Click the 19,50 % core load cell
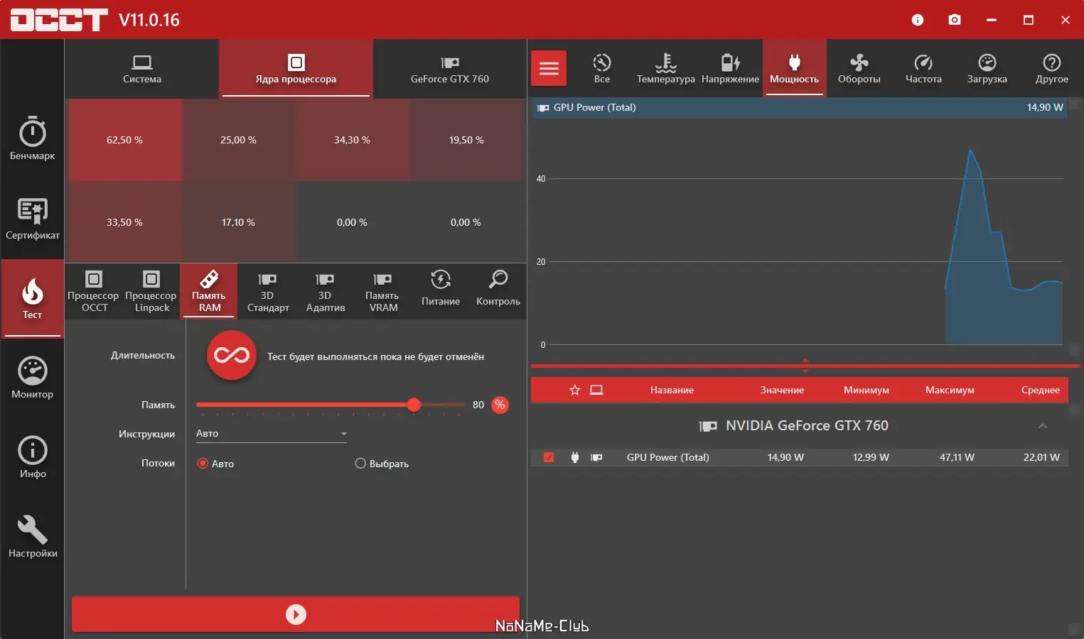 pyautogui.click(x=466, y=140)
